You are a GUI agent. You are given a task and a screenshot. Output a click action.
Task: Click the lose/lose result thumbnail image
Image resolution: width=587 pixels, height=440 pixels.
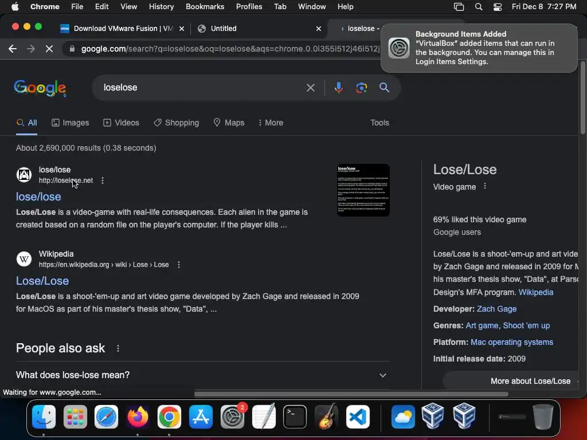(x=363, y=190)
